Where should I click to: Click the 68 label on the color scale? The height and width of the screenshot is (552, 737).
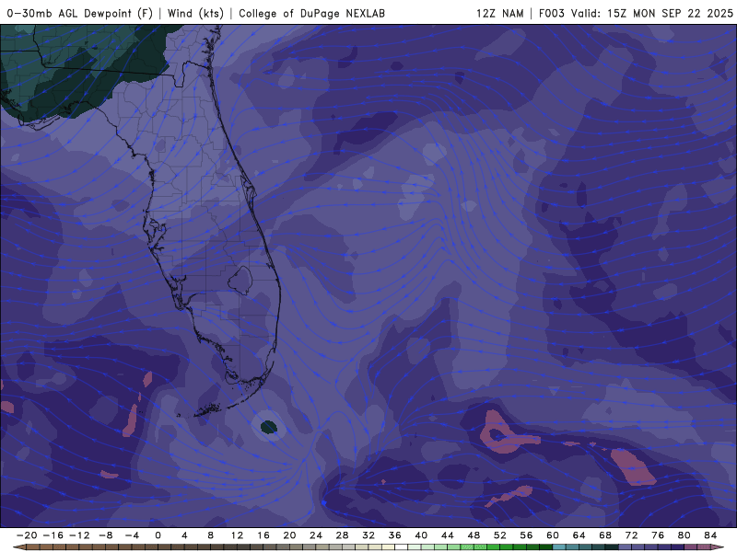coord(605,535)
